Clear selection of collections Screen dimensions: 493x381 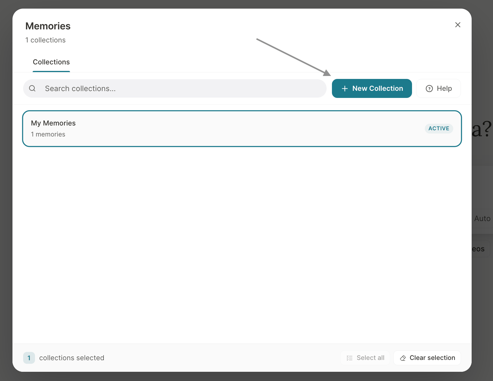click(427, 358)
